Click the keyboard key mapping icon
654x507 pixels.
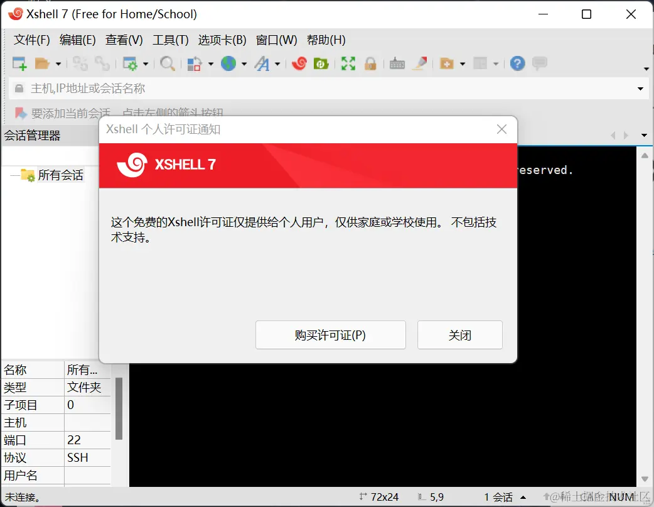point(397,63)
